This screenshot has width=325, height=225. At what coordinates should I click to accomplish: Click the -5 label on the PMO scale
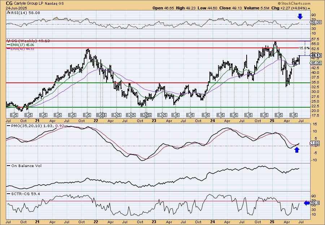(315, 153)
